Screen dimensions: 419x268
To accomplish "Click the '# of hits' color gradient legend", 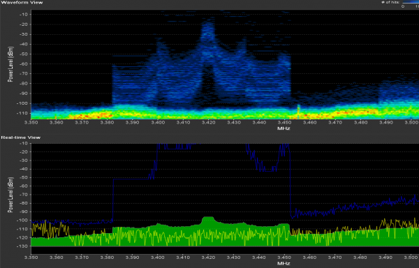I will 411,2.
